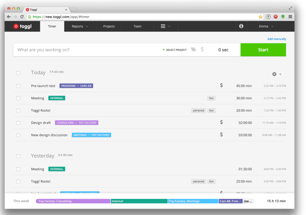Open the Chrome menu icon

(290, 17)
